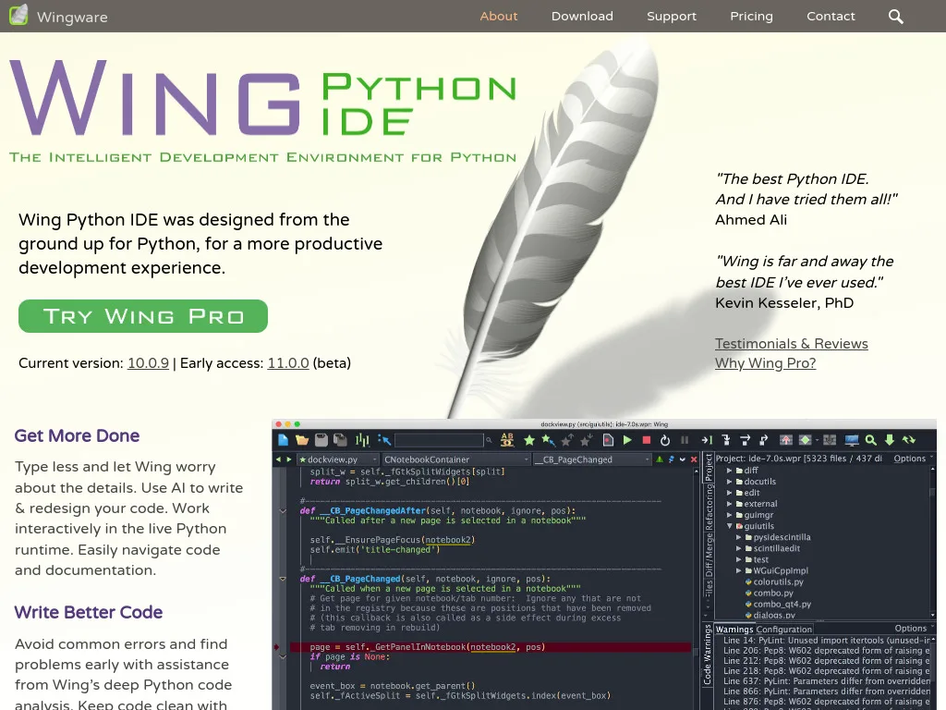
Task: Toggle the breakpoint on the highlighted line
Action: (274, 647)
